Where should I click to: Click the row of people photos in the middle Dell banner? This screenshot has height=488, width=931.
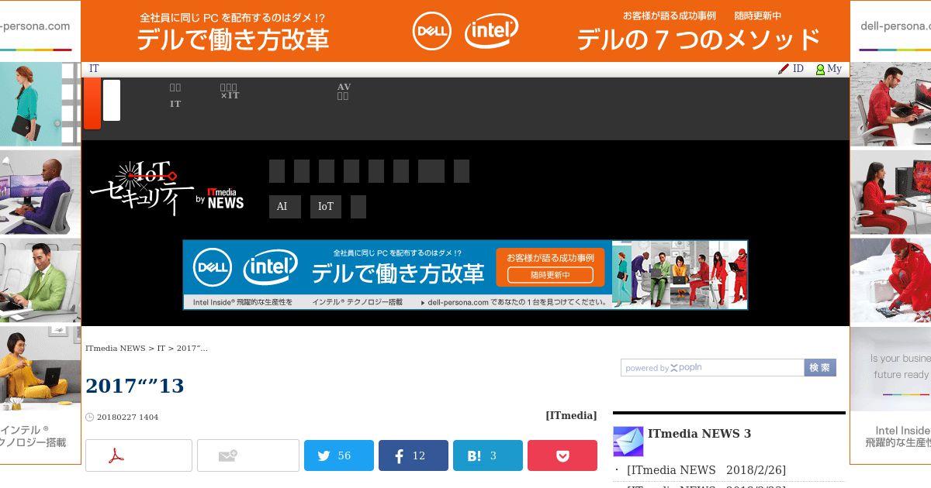coord(680,274)
